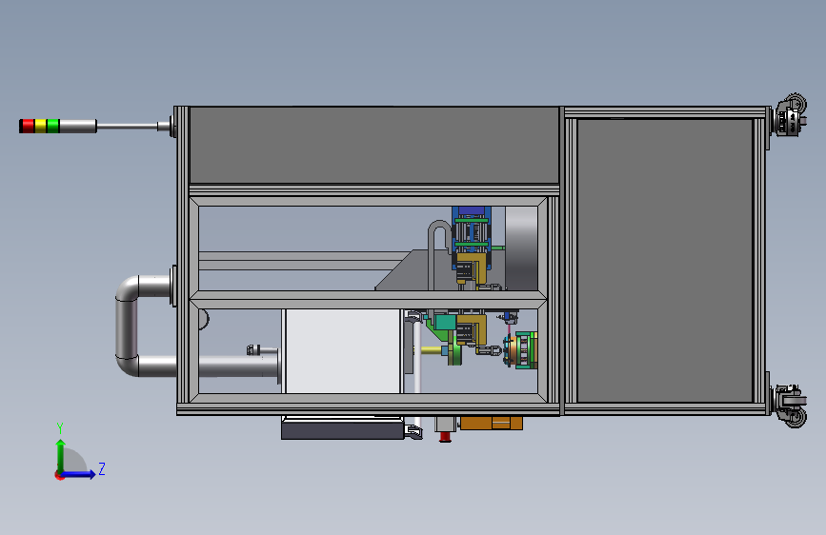The image size is (826, 535).
Task: Click the red origin ball of the triad
Action: pyautogui.click(x=59, y=475)
